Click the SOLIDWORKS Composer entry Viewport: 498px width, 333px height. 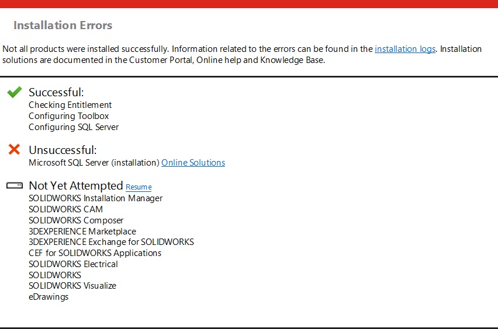(76, 220)
